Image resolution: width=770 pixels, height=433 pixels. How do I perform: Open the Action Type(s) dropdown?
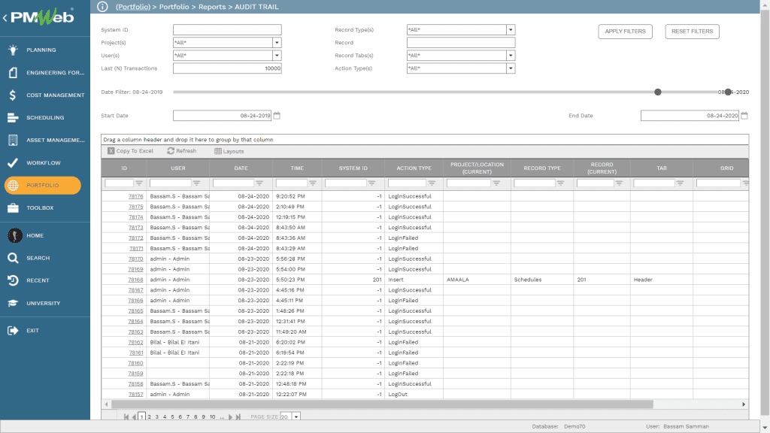(x=511, y=68)
